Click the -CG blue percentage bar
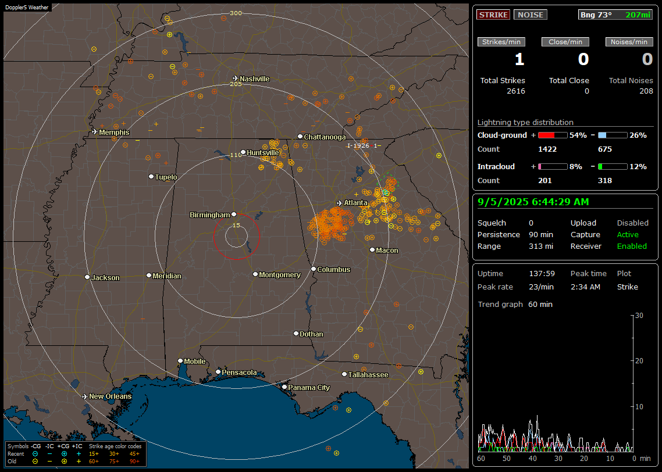Screen dimensions: 662x472 click(x=613, y=135)
